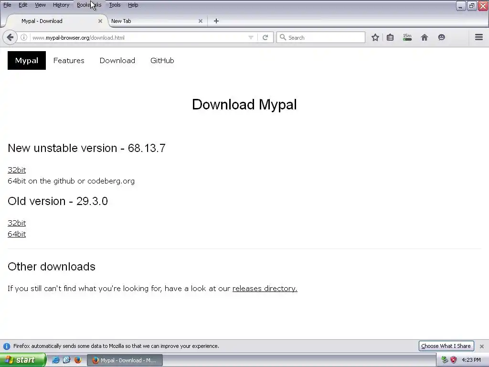Click the red shield tray icon

tap(454, 360)
